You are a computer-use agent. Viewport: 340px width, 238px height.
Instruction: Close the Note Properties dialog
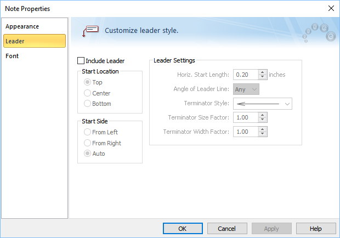[331, 8]
